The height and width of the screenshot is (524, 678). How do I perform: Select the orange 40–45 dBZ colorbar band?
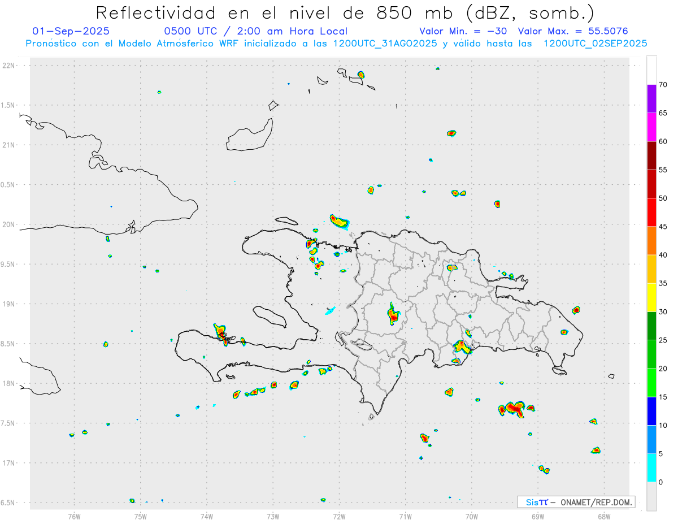(x=651, y=241)
